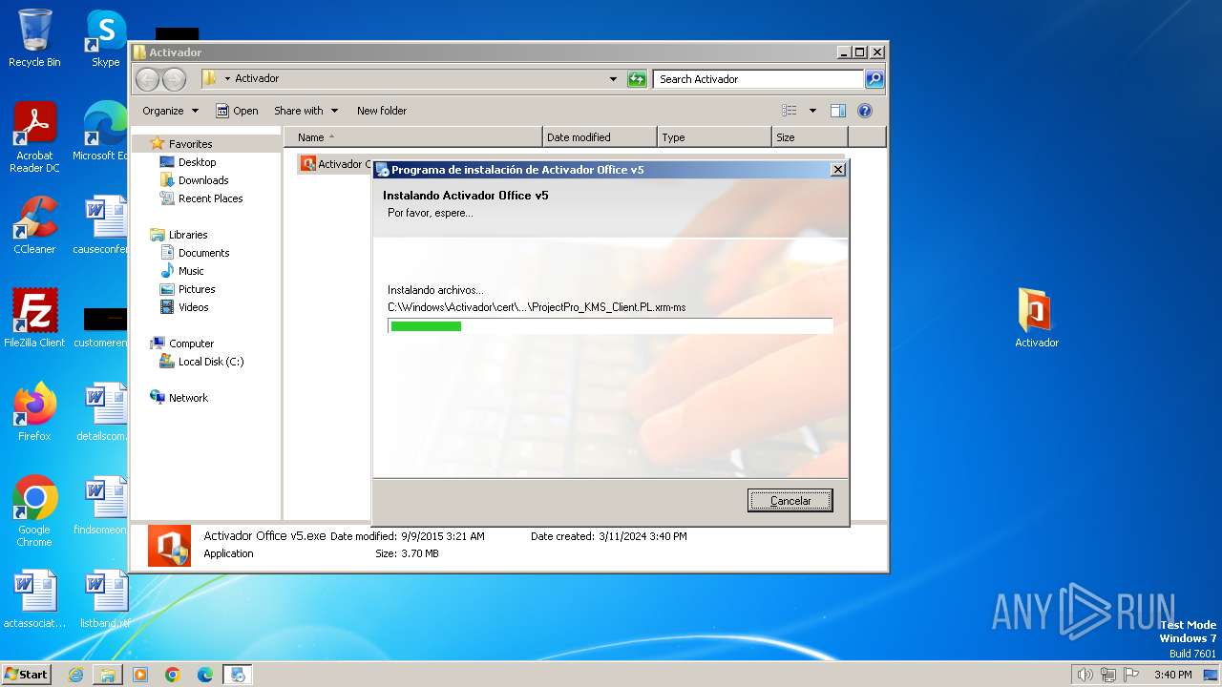Open Recent Places in navigation pane
The image size is (1222, 687).
[210, 198]
